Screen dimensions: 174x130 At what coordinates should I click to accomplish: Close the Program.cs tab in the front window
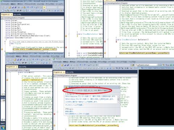(64, 72)
